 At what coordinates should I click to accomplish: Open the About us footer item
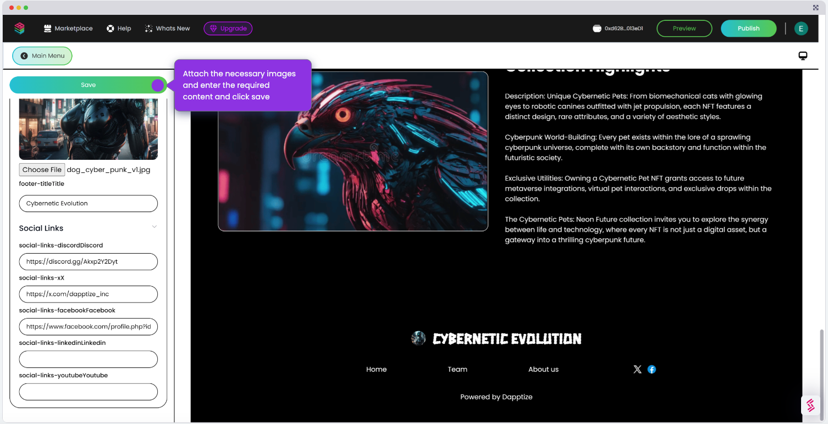click(543, 369)
